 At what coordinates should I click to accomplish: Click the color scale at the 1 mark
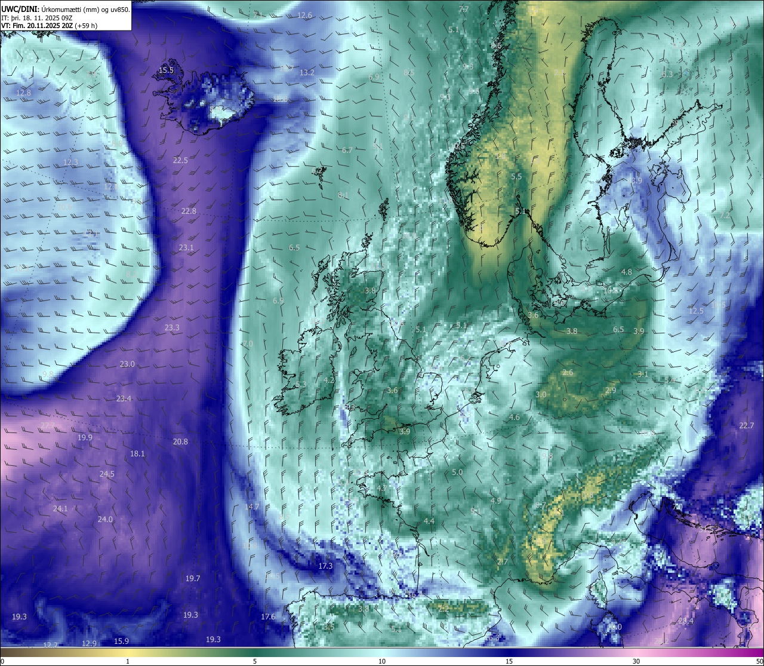point(128,652)
